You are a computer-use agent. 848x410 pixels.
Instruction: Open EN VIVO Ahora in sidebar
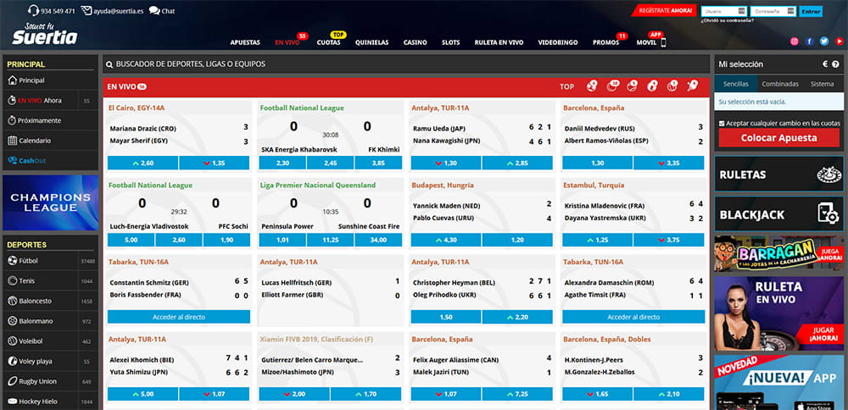pyautogui.click(x=51, y=101)
